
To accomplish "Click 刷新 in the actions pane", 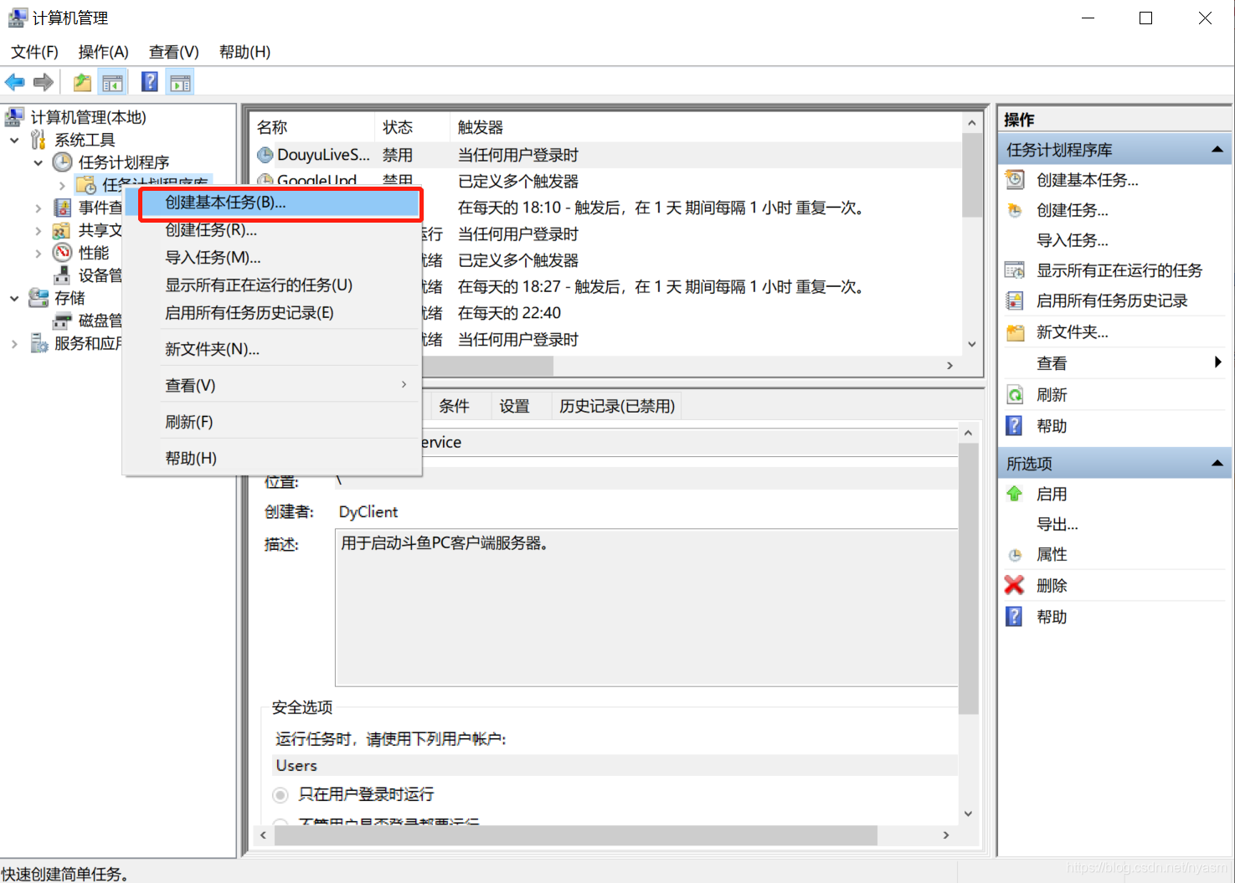I will tap(1052, 395).
